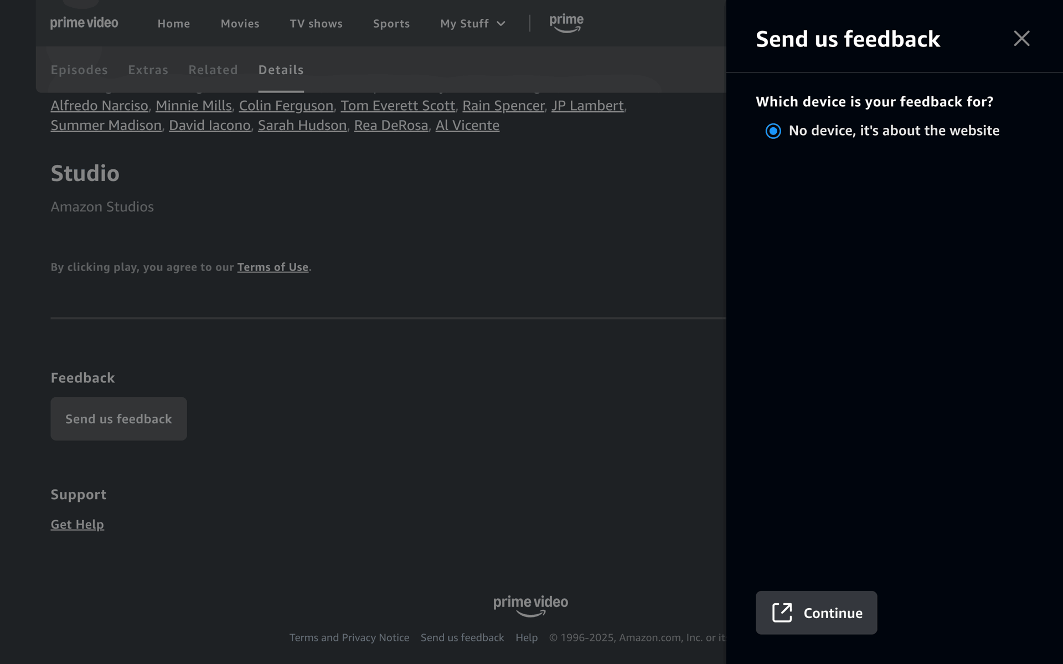Click the footer Prime Video logo
Viewport: 1063px width, 664px height.
[530, 605]
